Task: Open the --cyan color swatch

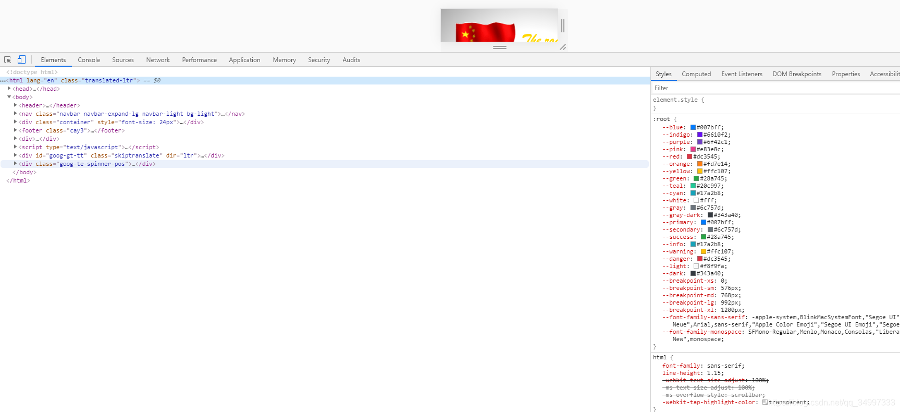Action: coord(693,193)
